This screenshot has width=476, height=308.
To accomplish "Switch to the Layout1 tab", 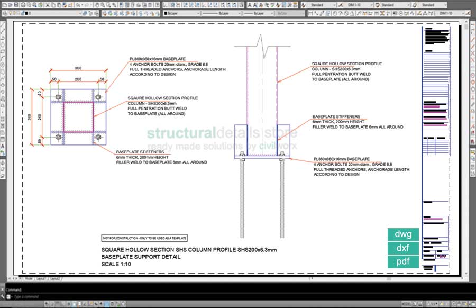I will (41, 279).
